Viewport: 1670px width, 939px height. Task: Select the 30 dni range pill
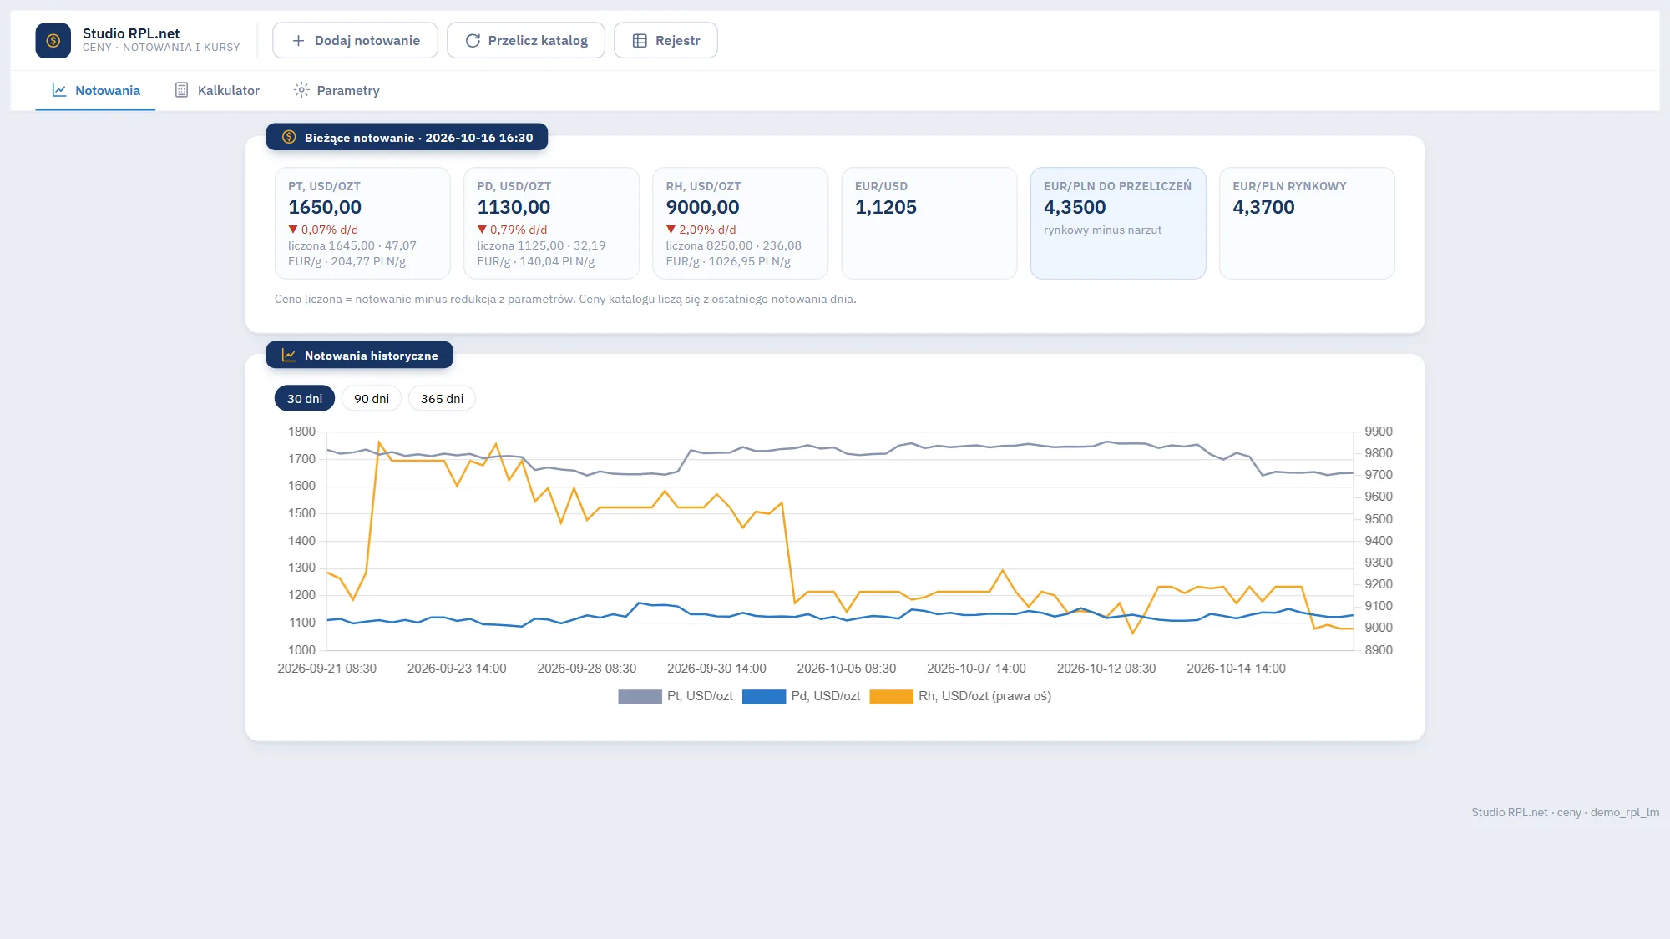pyautogui.click(x=305, y=398)
